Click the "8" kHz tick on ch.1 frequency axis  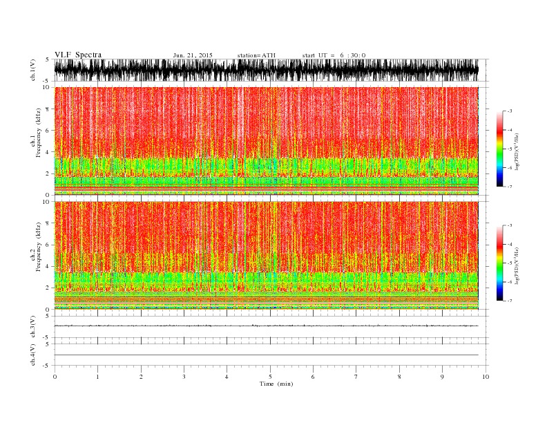(48, 109)
